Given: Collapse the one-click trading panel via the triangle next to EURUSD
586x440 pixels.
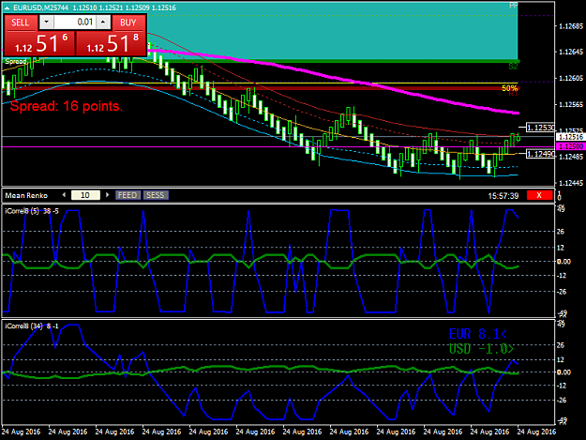Looking at the screenshot, I should [x=7, y=8].
